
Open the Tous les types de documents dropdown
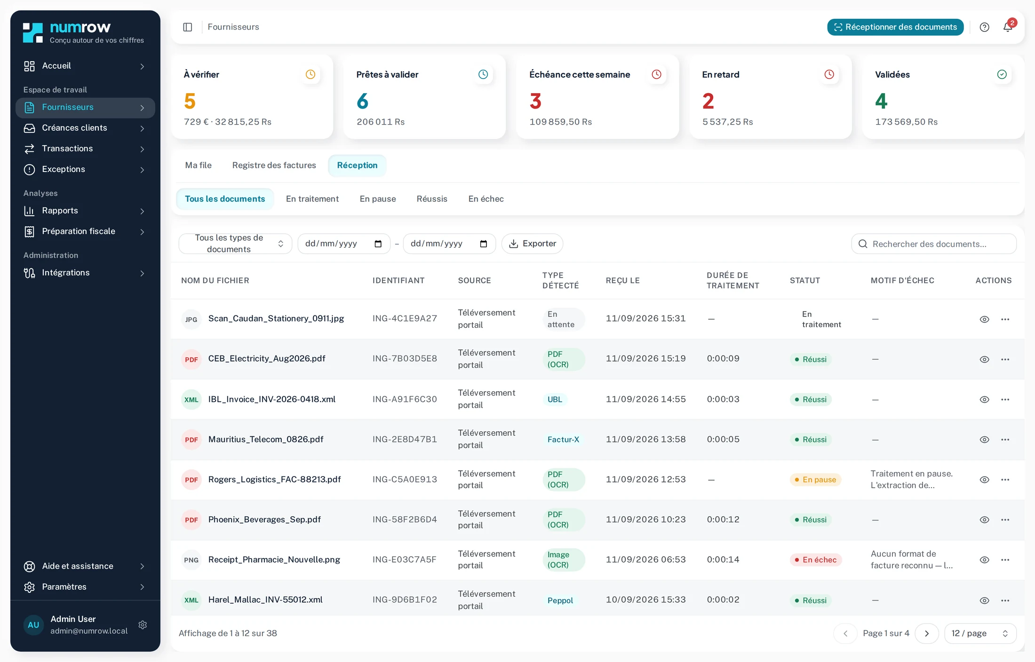click(235, 244)
